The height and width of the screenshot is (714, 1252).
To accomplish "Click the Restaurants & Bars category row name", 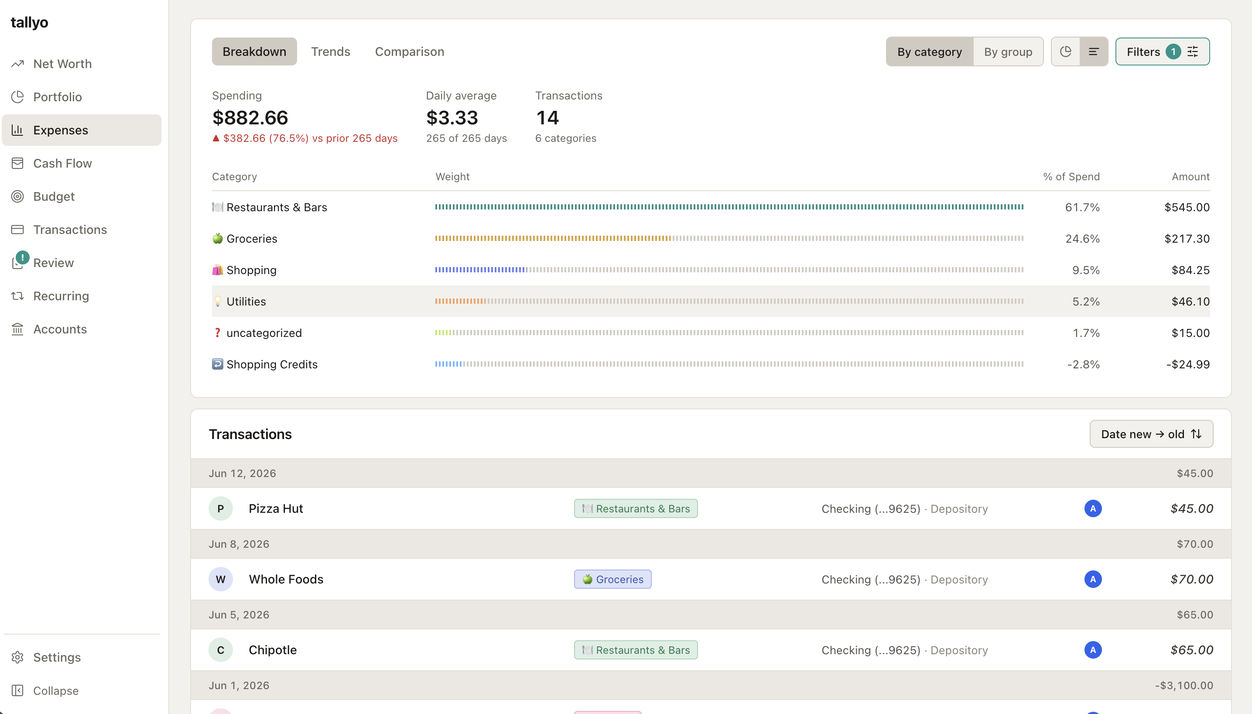I will click(277, 207).
